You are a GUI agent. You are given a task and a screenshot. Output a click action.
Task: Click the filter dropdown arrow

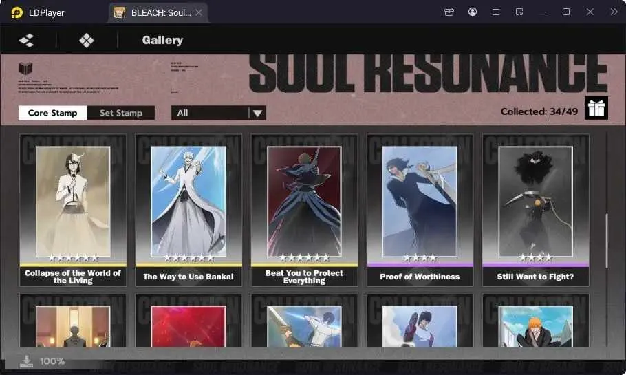click(x=257, y=114)
